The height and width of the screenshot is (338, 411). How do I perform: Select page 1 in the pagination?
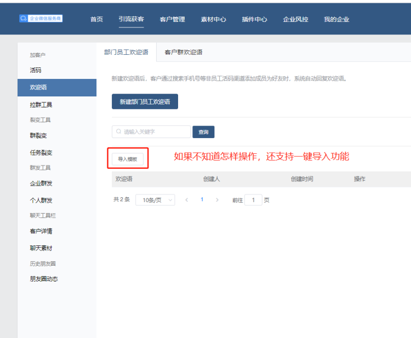(202, 200)
